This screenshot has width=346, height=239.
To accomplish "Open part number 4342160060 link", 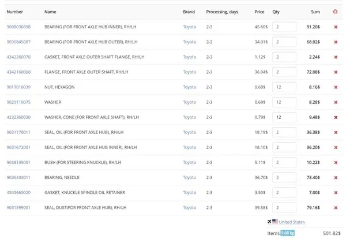I will (18, 72).
